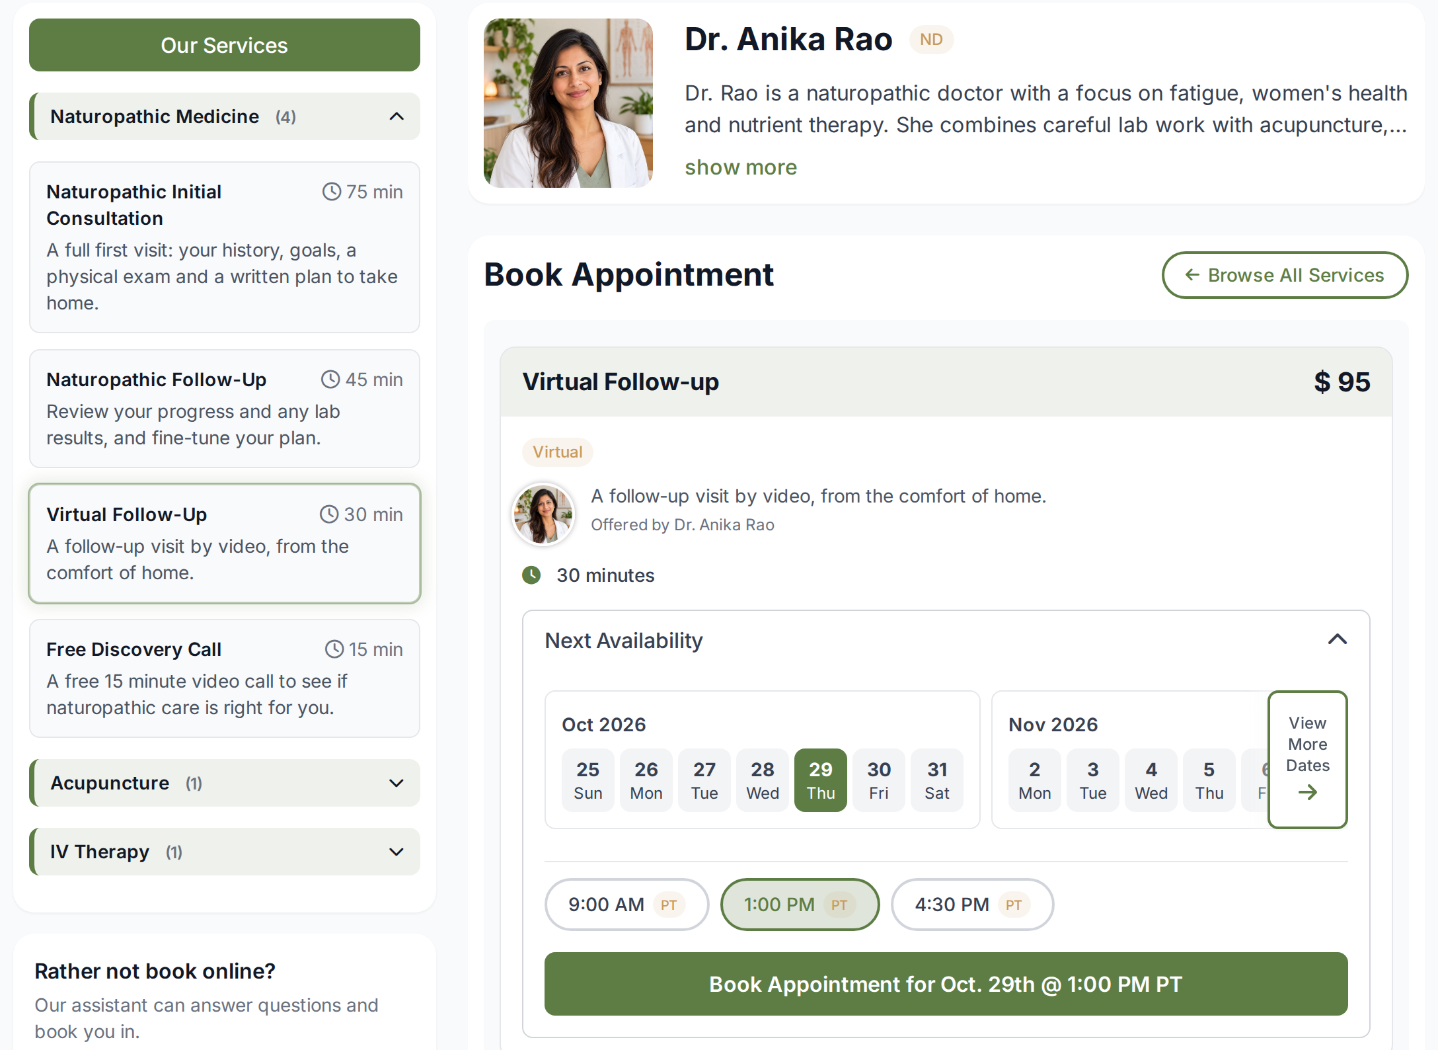Image resolution: width=1438 pixels, height=1050 pixels.
Task: Select Wednesday Nov 4 date
Action: point(1151,780)
